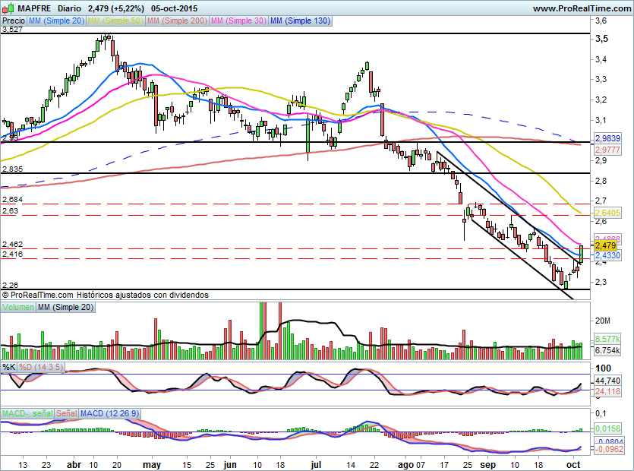Image resolution: width=634 pixels, height=471 pixels.
Task: Open the www.ProRealTime.com link
Action: [x=582, y=8]
